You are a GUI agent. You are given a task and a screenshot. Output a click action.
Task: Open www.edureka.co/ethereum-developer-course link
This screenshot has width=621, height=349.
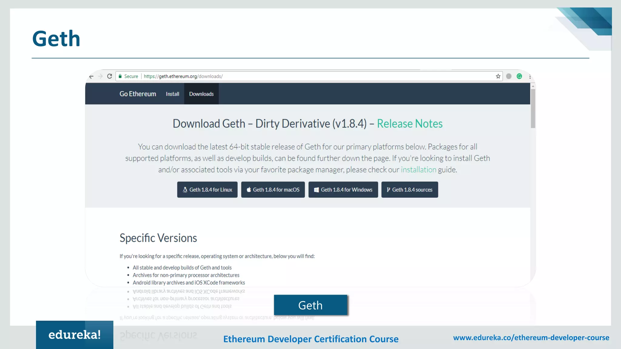coord(531,337)
